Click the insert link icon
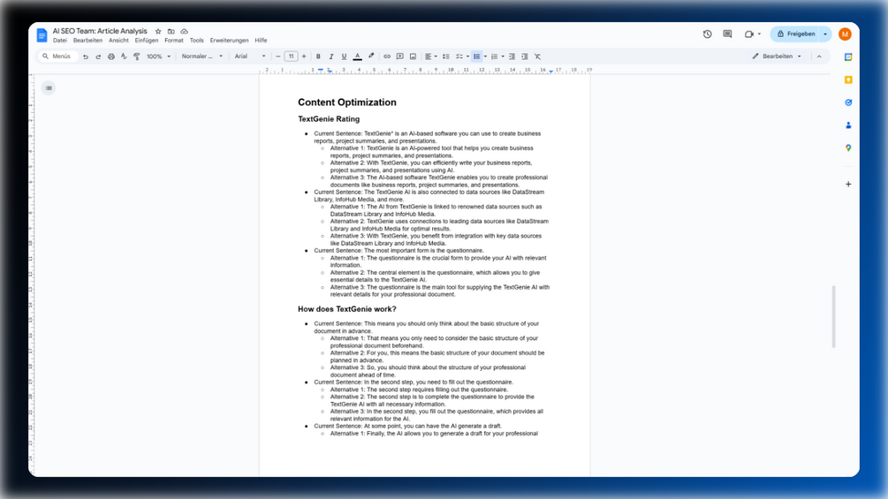888x499 pixels. click(x=387, y=57)
